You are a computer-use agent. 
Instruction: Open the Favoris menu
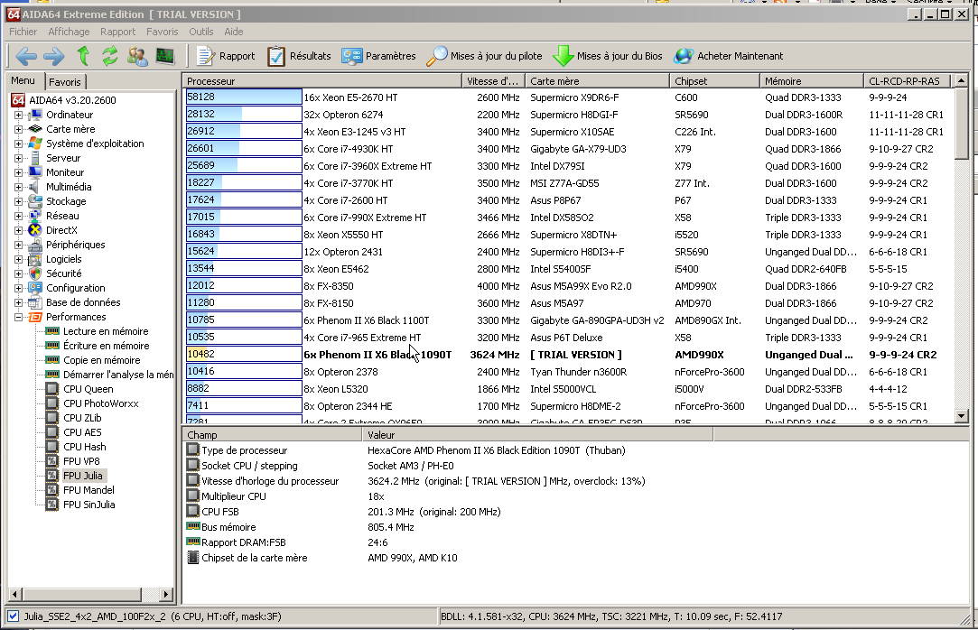coord(163,32)
